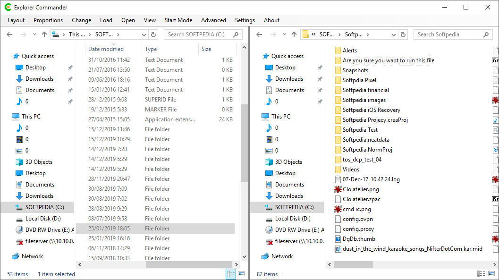Open the Settings menu
This screenshot has height=280, width=499.
(245, 20)
